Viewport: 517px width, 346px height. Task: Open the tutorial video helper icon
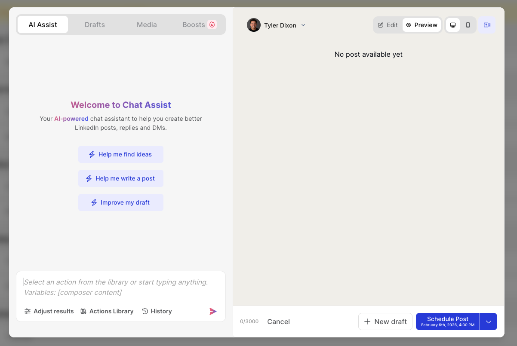(486, 25)
